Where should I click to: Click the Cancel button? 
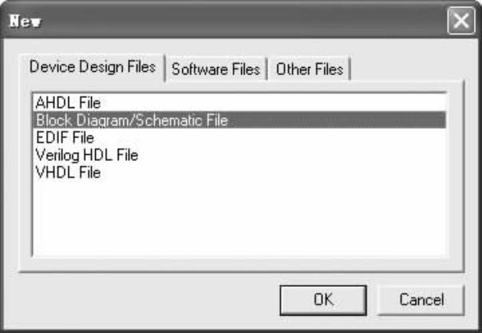[x=421, y=300]
